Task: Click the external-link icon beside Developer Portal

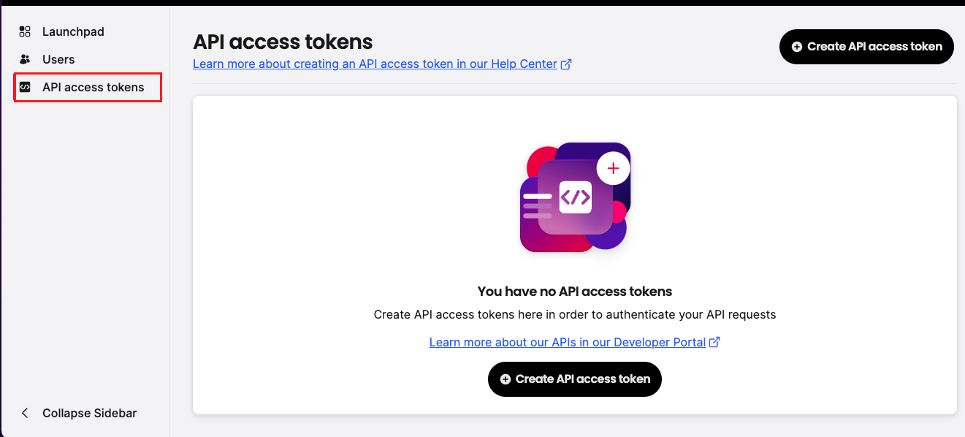Action: (715, 342)
